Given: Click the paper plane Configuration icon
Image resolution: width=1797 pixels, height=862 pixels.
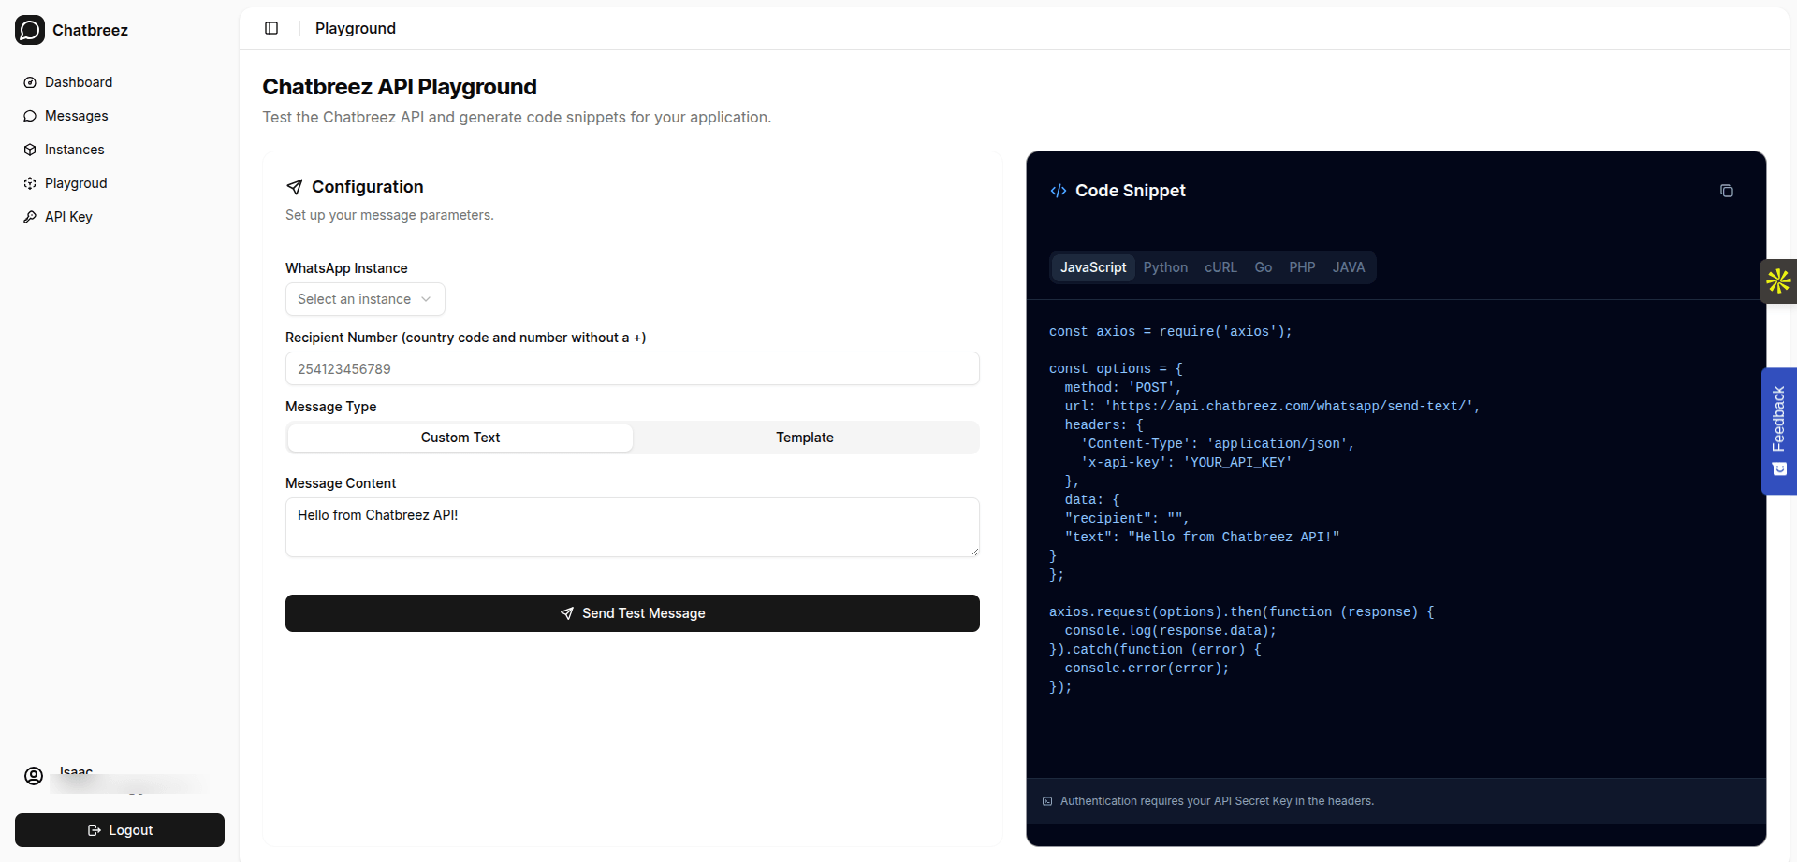Looking at the screenshot, I should point(295,187).
